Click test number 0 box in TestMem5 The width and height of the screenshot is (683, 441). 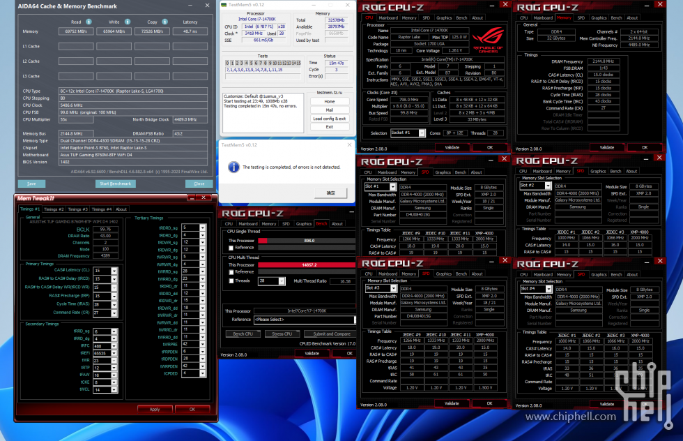coord(227,63)
